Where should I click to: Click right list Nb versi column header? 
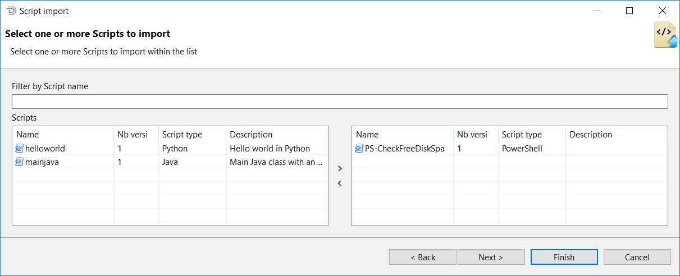(476, 135)
